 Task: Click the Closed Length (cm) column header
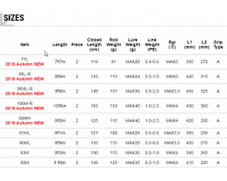[94, 45]
